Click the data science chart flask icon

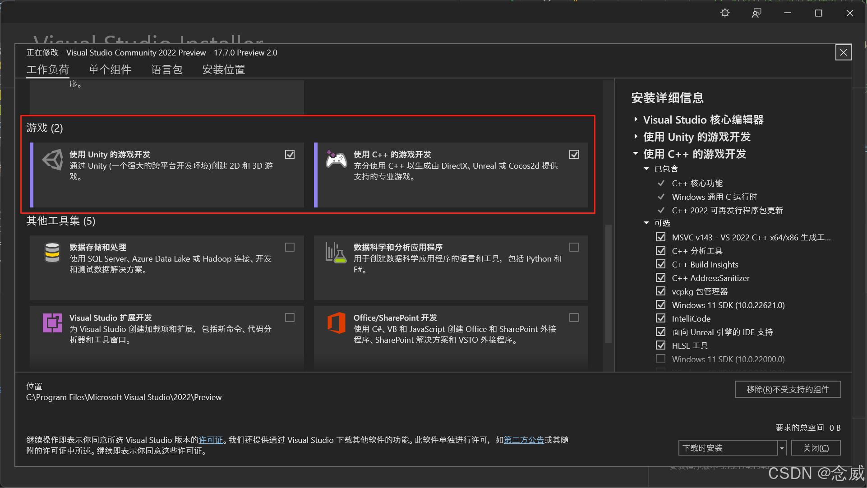click(336, 253)
